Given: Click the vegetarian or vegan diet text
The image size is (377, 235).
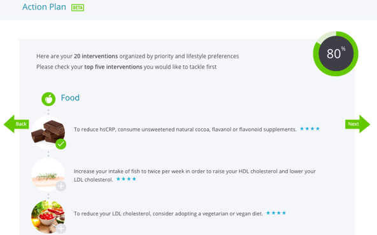Looking at the screenshot, I should click(x=168, y=213).
